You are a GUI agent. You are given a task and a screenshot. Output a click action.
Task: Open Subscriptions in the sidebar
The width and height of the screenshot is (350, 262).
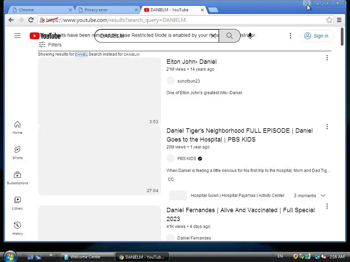click(x=17, y=178)
